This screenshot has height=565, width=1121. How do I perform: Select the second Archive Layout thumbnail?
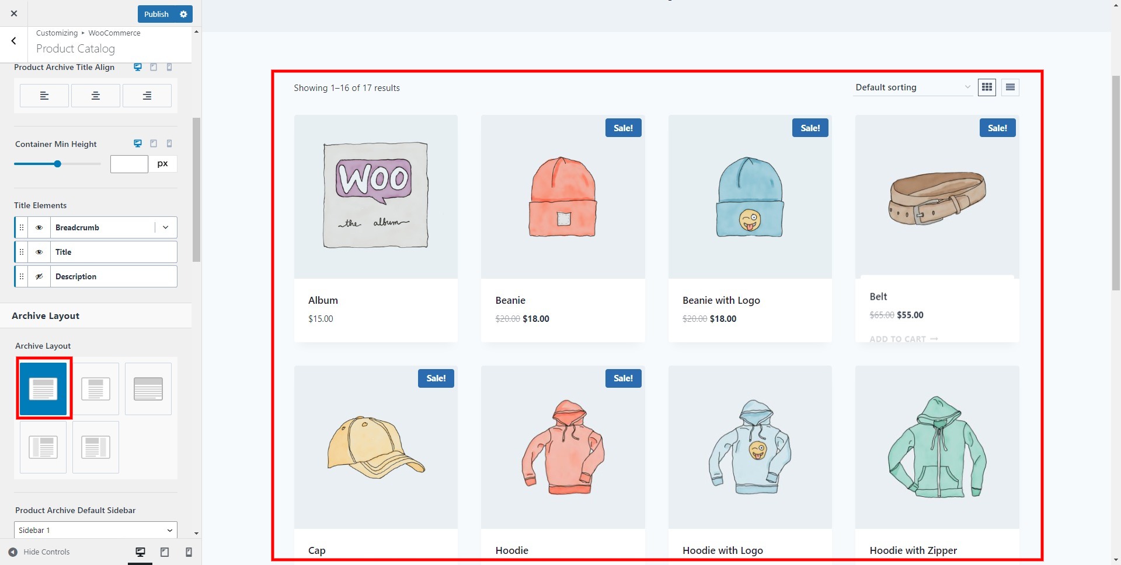pos(95,388)
